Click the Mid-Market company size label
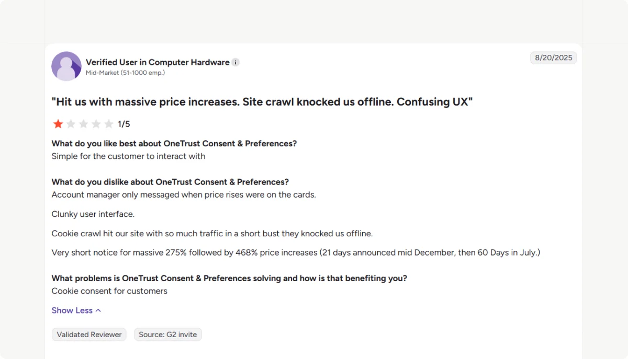This screenshot has width=628, height=359. point(126,73)
